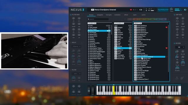Click the heart beside Ibiza preset

pyautogui.click(x=167, y=48)
